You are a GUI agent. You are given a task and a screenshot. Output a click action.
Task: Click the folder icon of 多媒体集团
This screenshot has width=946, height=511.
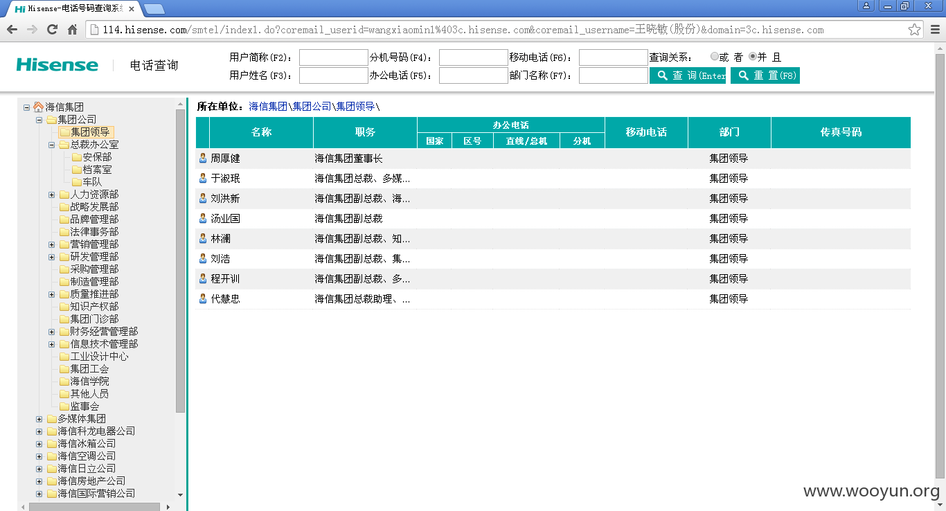[x=51, y=419]
